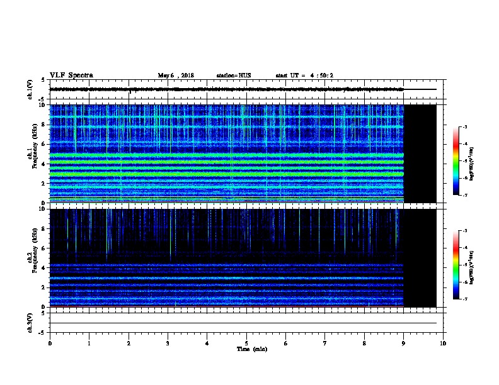Select the date text 'May 6 , 2018'

[176, 75]
